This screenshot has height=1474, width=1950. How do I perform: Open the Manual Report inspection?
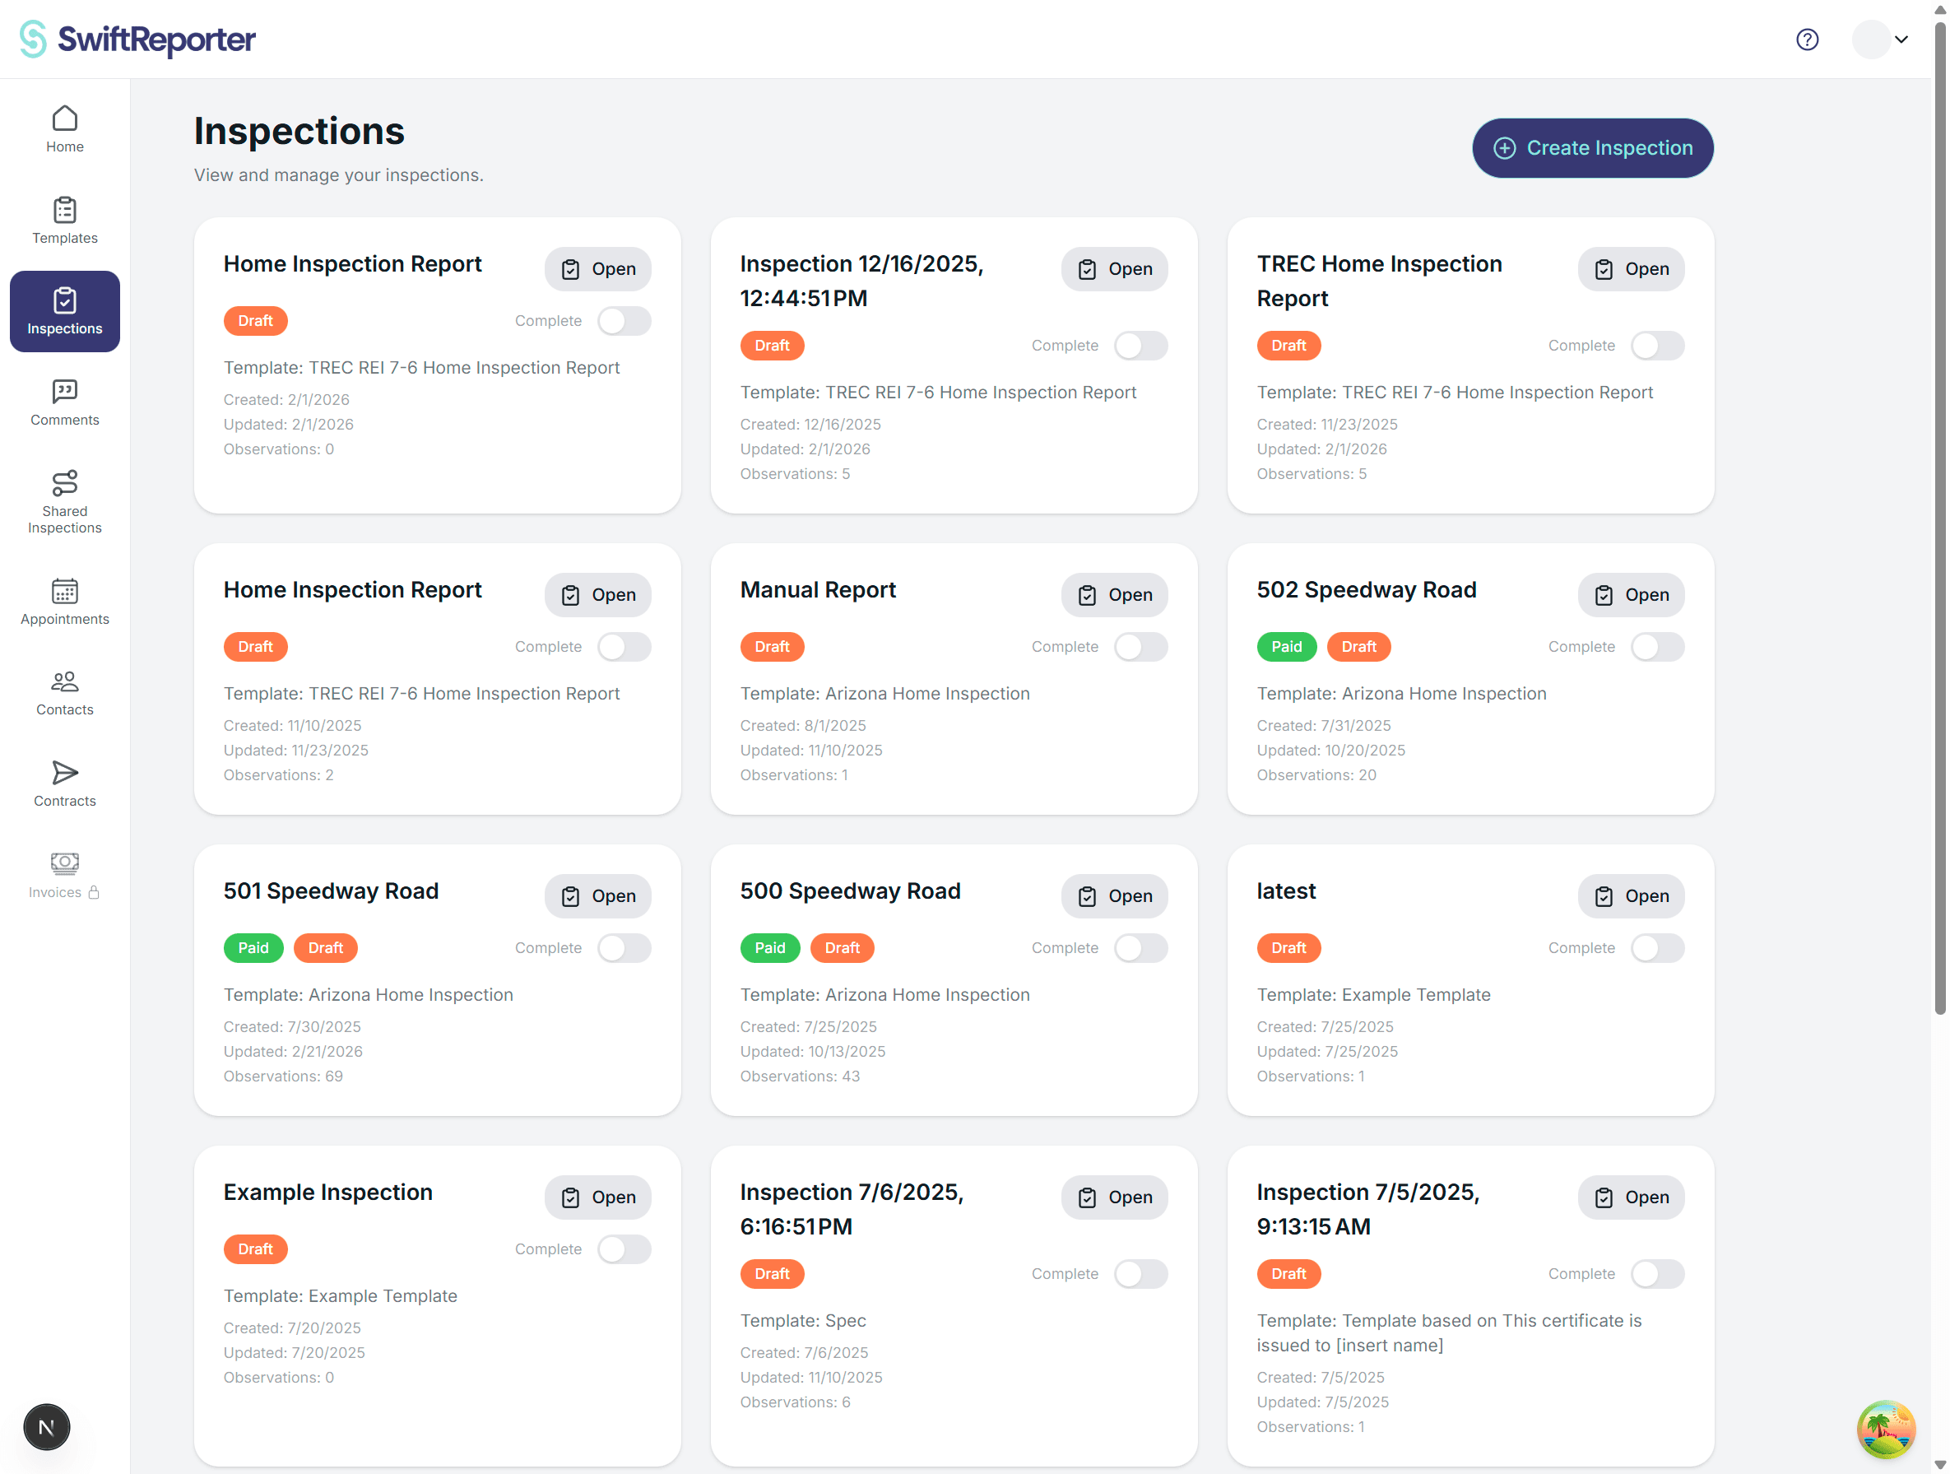[x=1114, y=595]
